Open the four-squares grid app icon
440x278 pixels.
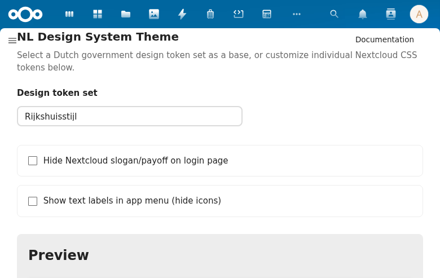click(x=98, y=14)
